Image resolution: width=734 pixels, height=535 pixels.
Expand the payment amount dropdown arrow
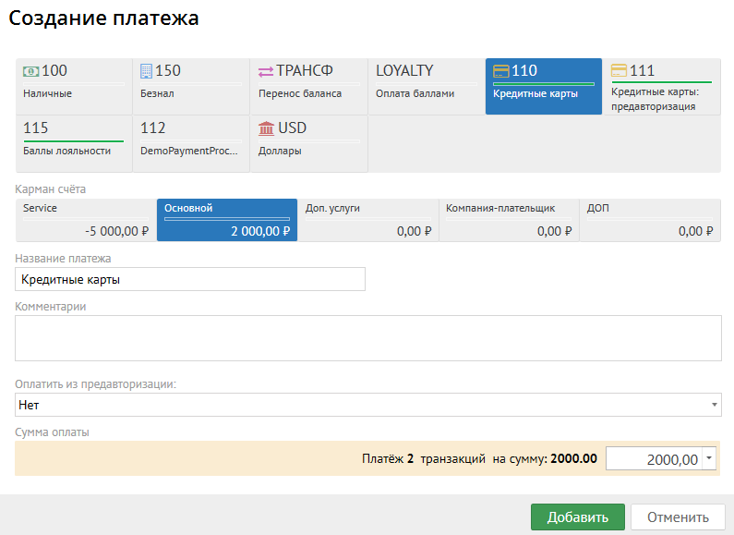click(x=708, y=458)
